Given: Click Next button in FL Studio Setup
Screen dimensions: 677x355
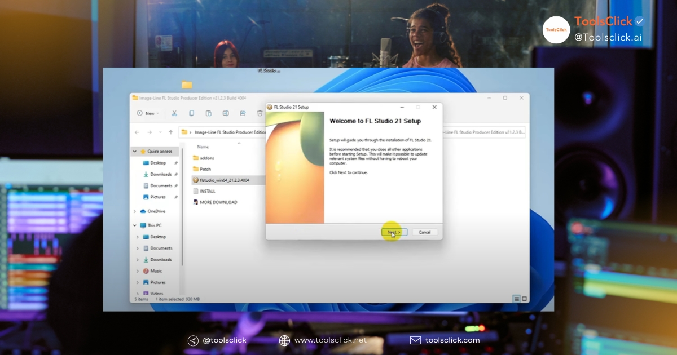Looking at the screenshot, I should tap(394, 232).
